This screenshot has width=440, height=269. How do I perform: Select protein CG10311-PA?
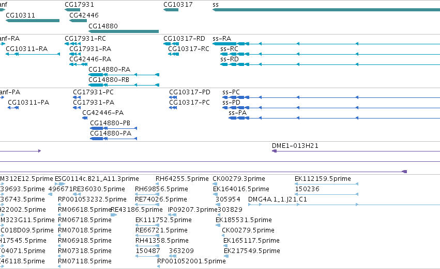13,108
